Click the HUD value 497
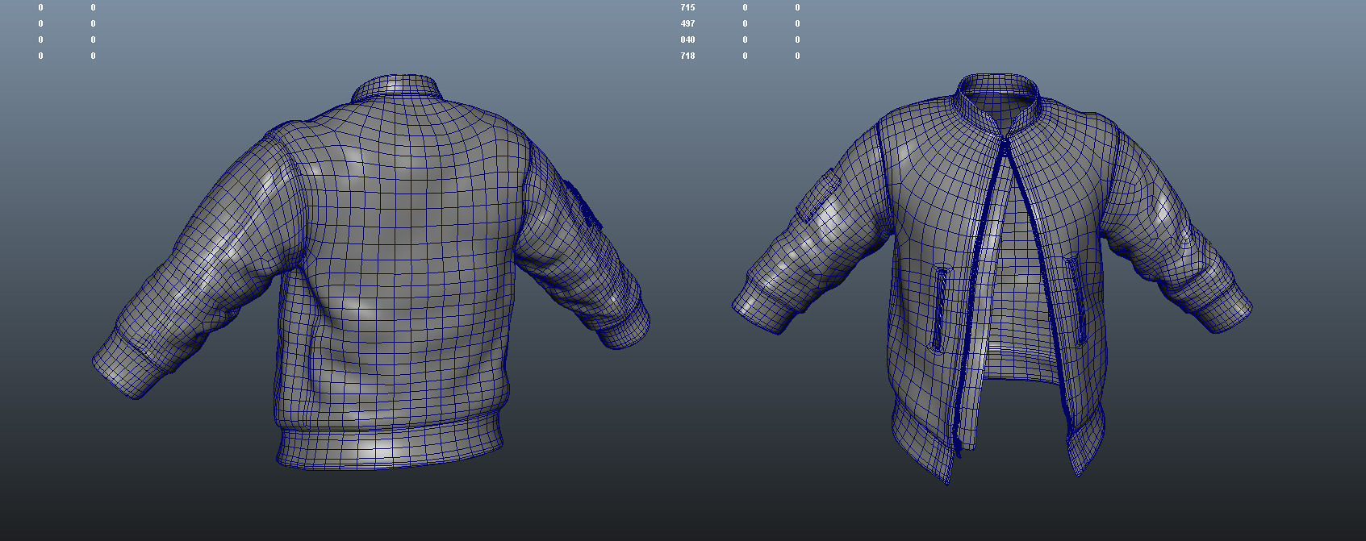Screen dimensions: 1366x541 687,23
